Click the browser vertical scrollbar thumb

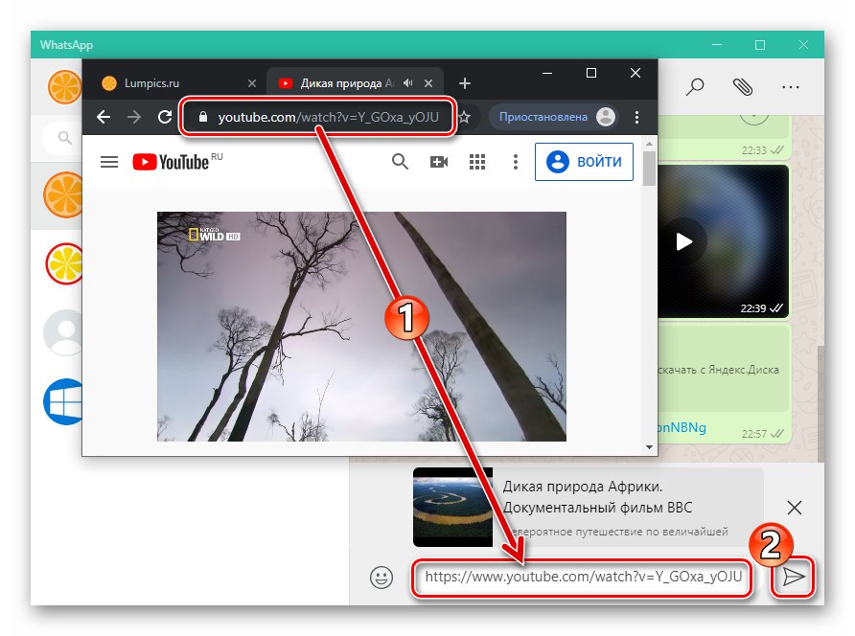(649, 169)
